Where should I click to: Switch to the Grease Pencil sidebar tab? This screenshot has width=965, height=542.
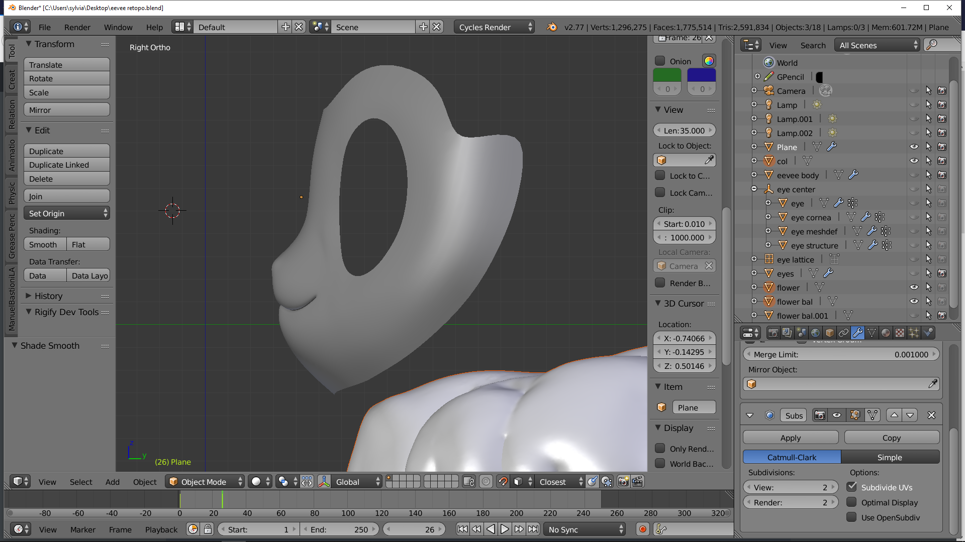tap(12, 236)
